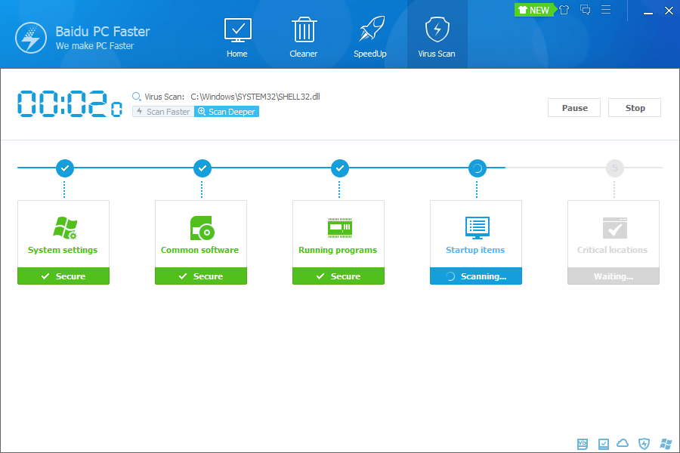Click the Common software label
The width and height of the screenshot is (680, 453).
[200, 250]
